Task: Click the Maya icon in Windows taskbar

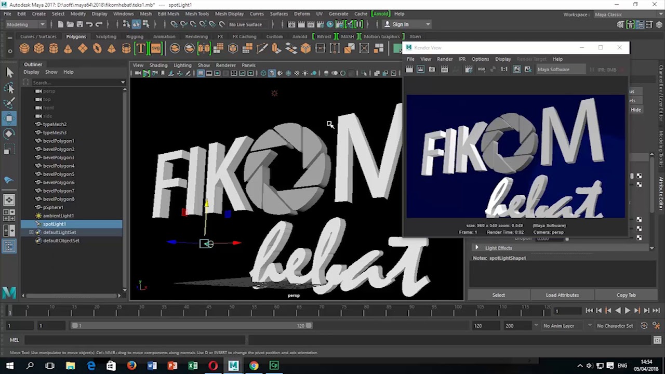Action: point(233,366)
